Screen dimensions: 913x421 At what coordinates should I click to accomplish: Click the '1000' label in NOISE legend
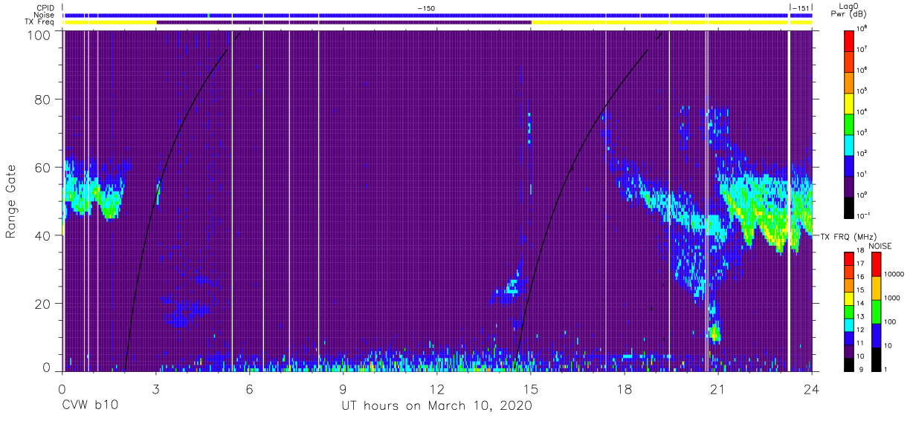pyautogui.click(x=893, y=298)
